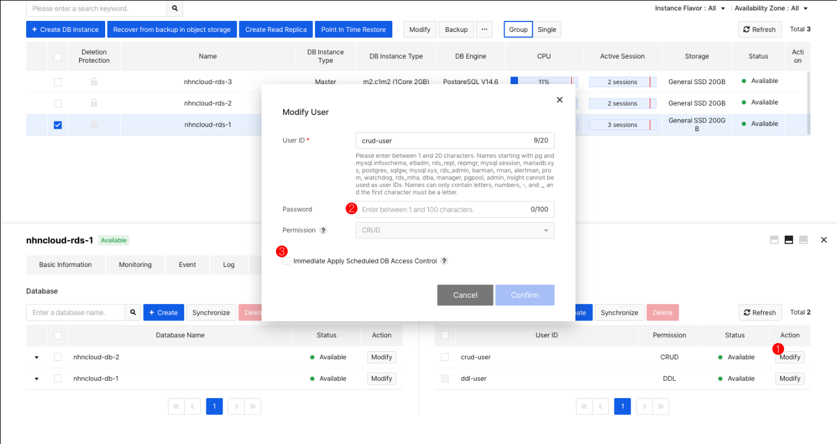Focus the Password input field
Image resolution: width=837 pixels, height=444 pixels.
(x=455, y=210)
